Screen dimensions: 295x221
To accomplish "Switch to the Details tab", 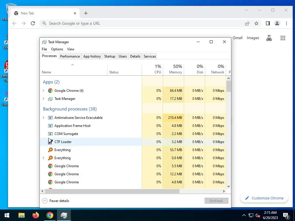I will (x=135, y=56).
